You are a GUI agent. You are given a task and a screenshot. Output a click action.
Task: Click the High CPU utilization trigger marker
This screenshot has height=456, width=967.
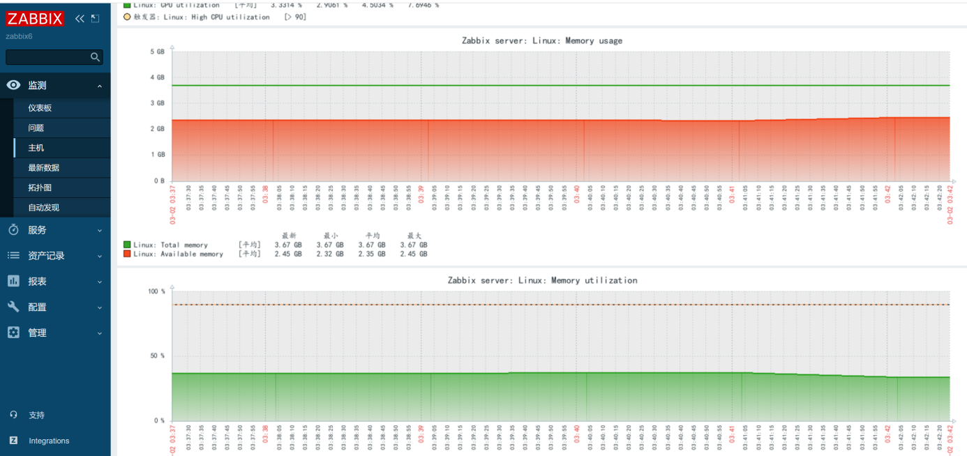pyautogui.click(x=127, y=17)
